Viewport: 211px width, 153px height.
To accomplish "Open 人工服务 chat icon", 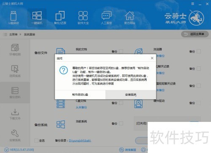I will (x=106, y=18).
